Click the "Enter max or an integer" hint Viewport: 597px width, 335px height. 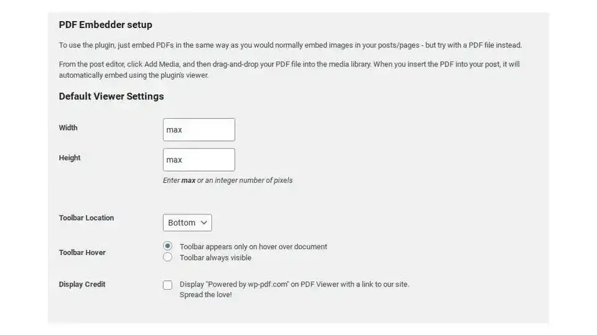(228, 180)
